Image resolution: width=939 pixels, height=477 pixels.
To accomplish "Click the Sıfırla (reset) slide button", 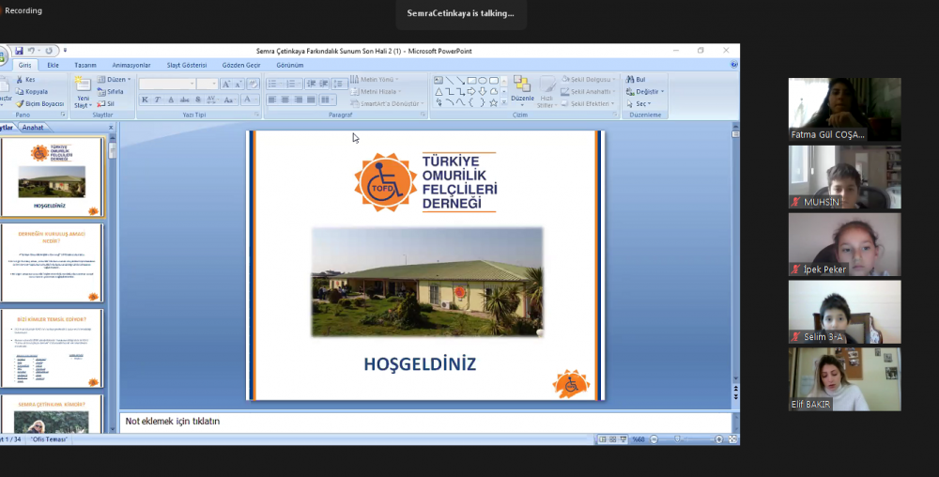I will (x=110, y=92).
